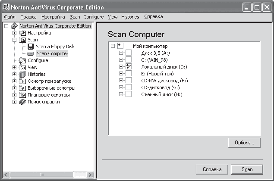Click the Configure folder icon in the tree
This screenshot has width=274, height=181.
pyautogui.click(x=22, y=60)
